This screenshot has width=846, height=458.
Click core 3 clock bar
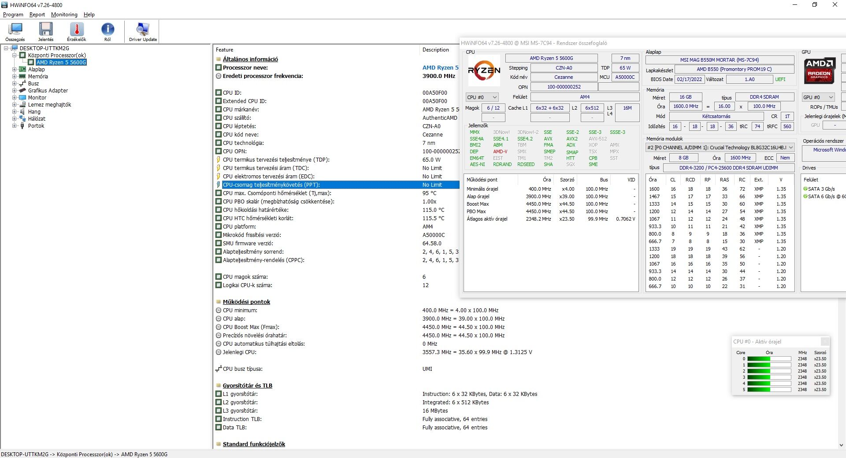point(769,377)
